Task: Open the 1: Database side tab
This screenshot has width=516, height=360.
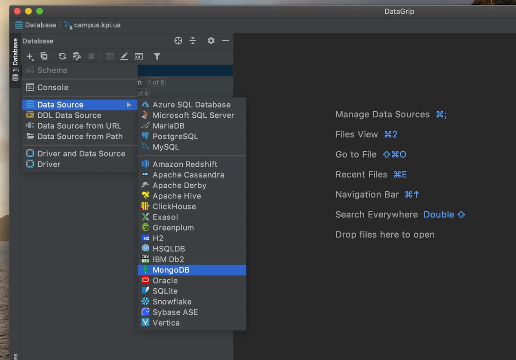Action: (x=15, y=59)
